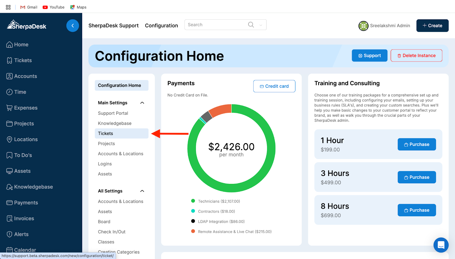The height and width of the screenshot is (259, 455).
Task: Select Tickets under Main Settings
Action: click(x=106, y=133)
